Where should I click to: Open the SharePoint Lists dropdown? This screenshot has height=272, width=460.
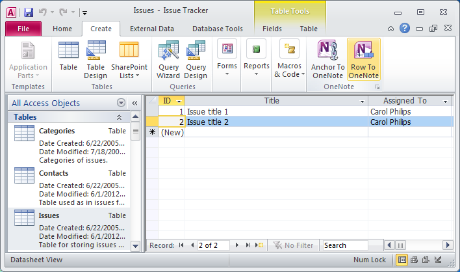[129, 60]
